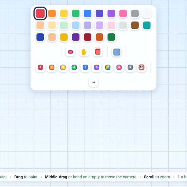Pick the dark crimson swatch in third row
This screenshot has width=187, height=187.
pos(88,37)
